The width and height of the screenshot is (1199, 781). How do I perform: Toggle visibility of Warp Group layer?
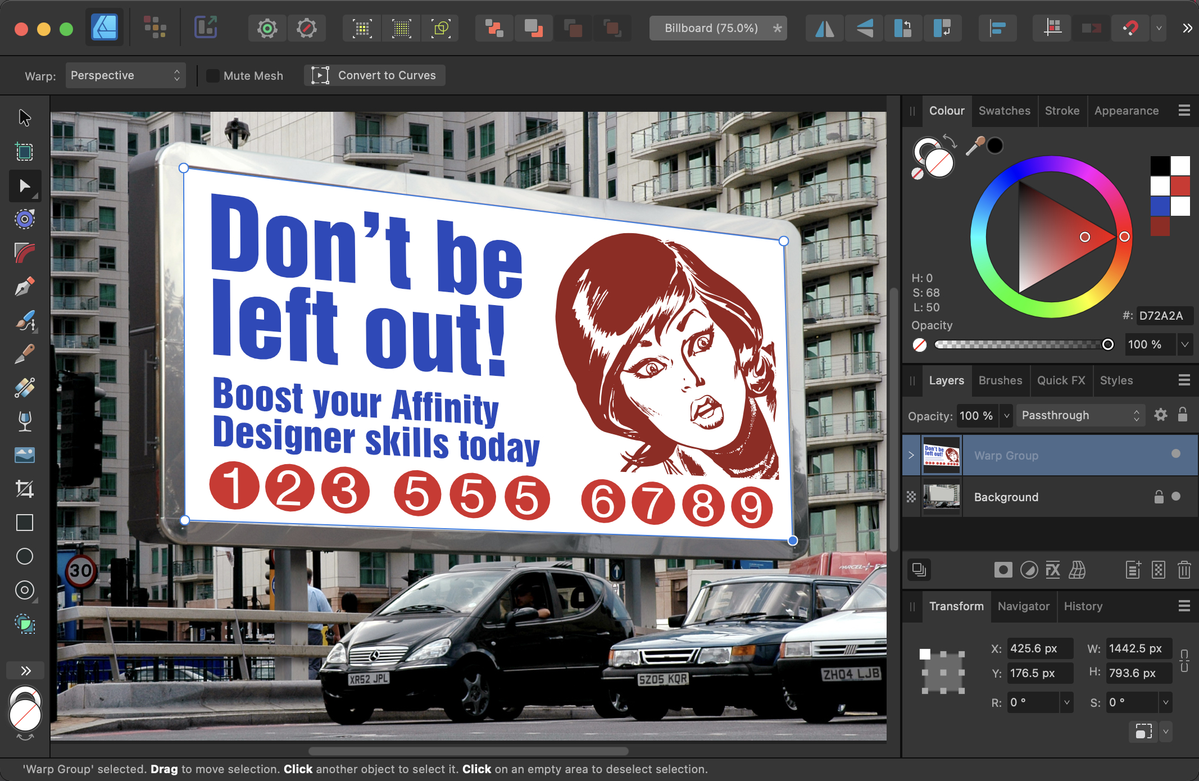(x=1176, y=454)
